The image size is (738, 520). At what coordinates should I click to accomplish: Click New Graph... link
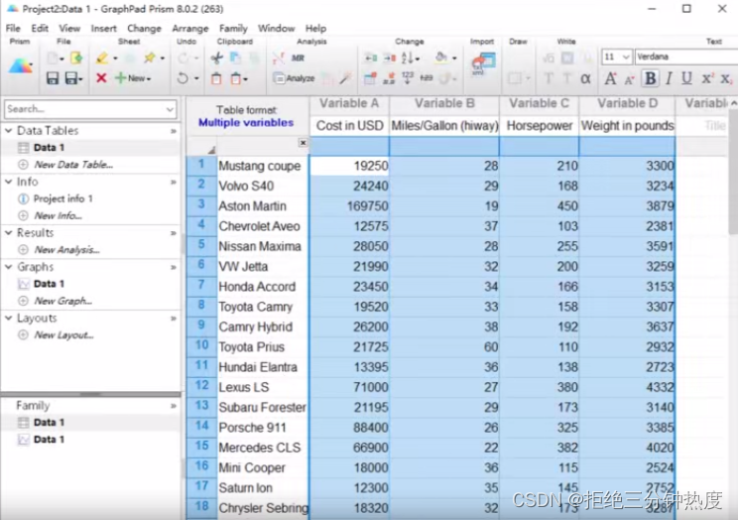[x=63, y=301]
